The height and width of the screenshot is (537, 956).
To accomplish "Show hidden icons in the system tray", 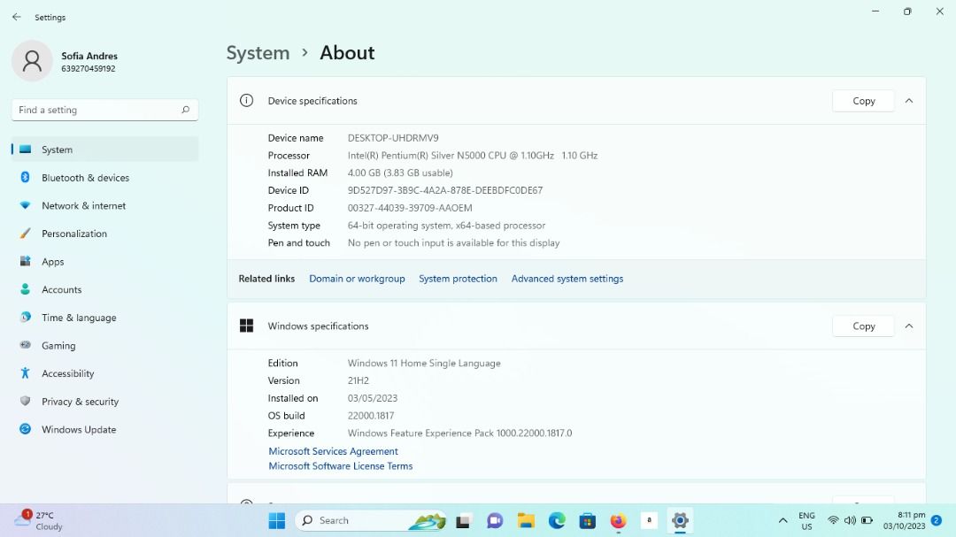I will 783,521.
